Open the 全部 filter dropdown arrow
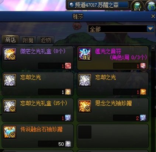 coord(150,29)
